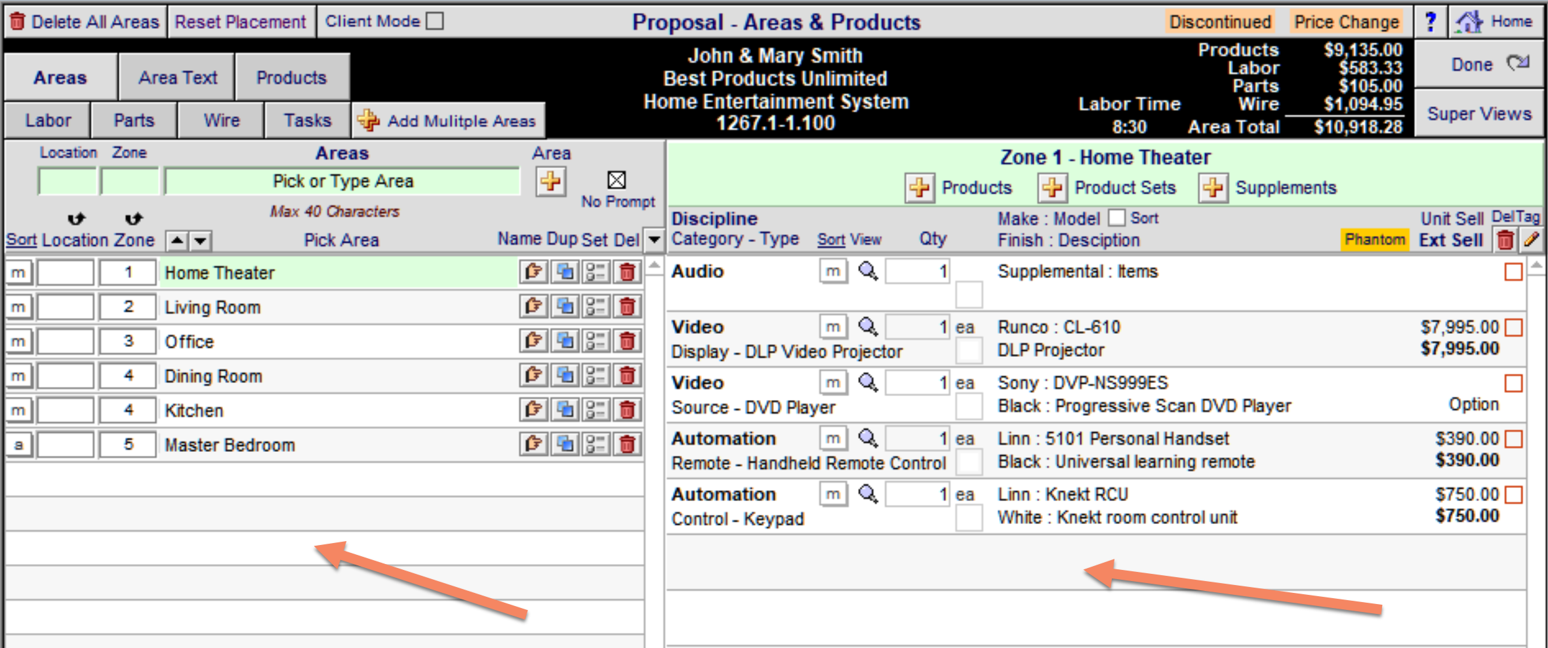Viewport: 1548px width, 648px height.
Task: Click Add Multiple Areas button
Action: pyautogui.click(x=448, y=121)
